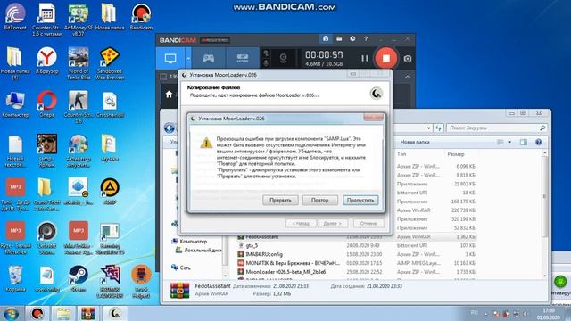Screen dimensions: 571x321
Task: Open the музыка folder on desktop
Action: pyautogui.click(x=110, y=148)
